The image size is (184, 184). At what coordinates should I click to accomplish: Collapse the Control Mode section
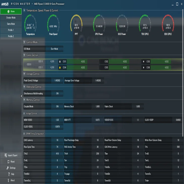pyautogui.click(x=24, y=42)
